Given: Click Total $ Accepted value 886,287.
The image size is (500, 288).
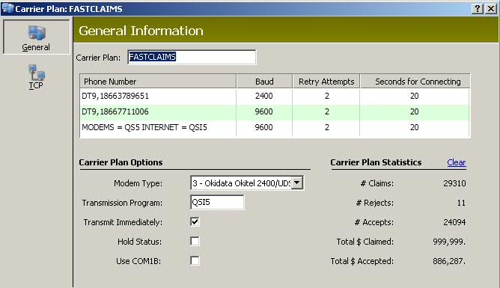Looking at the screenshot, I should [449, 261].
